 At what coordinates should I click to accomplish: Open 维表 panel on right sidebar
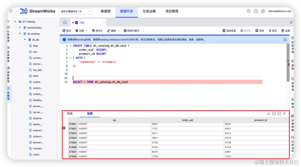click(x=292, y=103)
